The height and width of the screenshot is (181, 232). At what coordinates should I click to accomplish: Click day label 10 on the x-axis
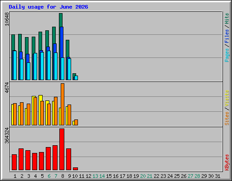75,176
